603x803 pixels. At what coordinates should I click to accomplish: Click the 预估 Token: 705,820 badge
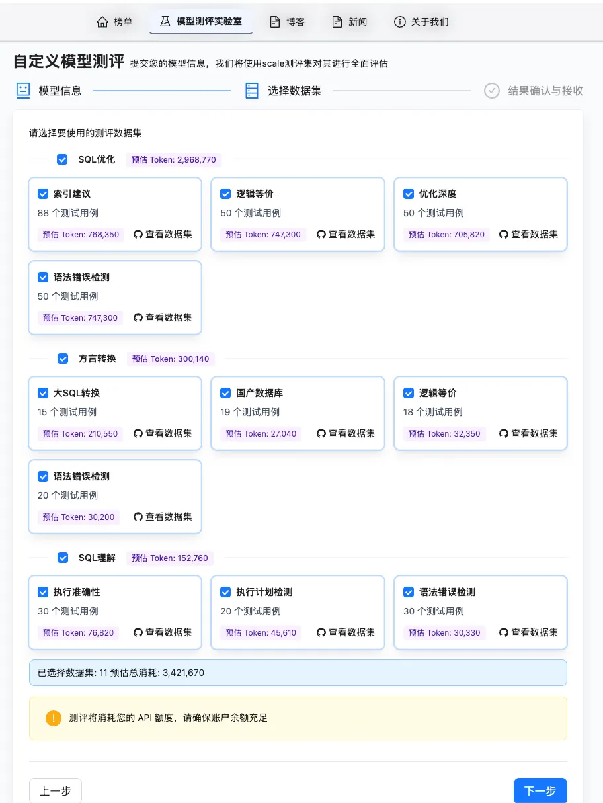(447, 234)
